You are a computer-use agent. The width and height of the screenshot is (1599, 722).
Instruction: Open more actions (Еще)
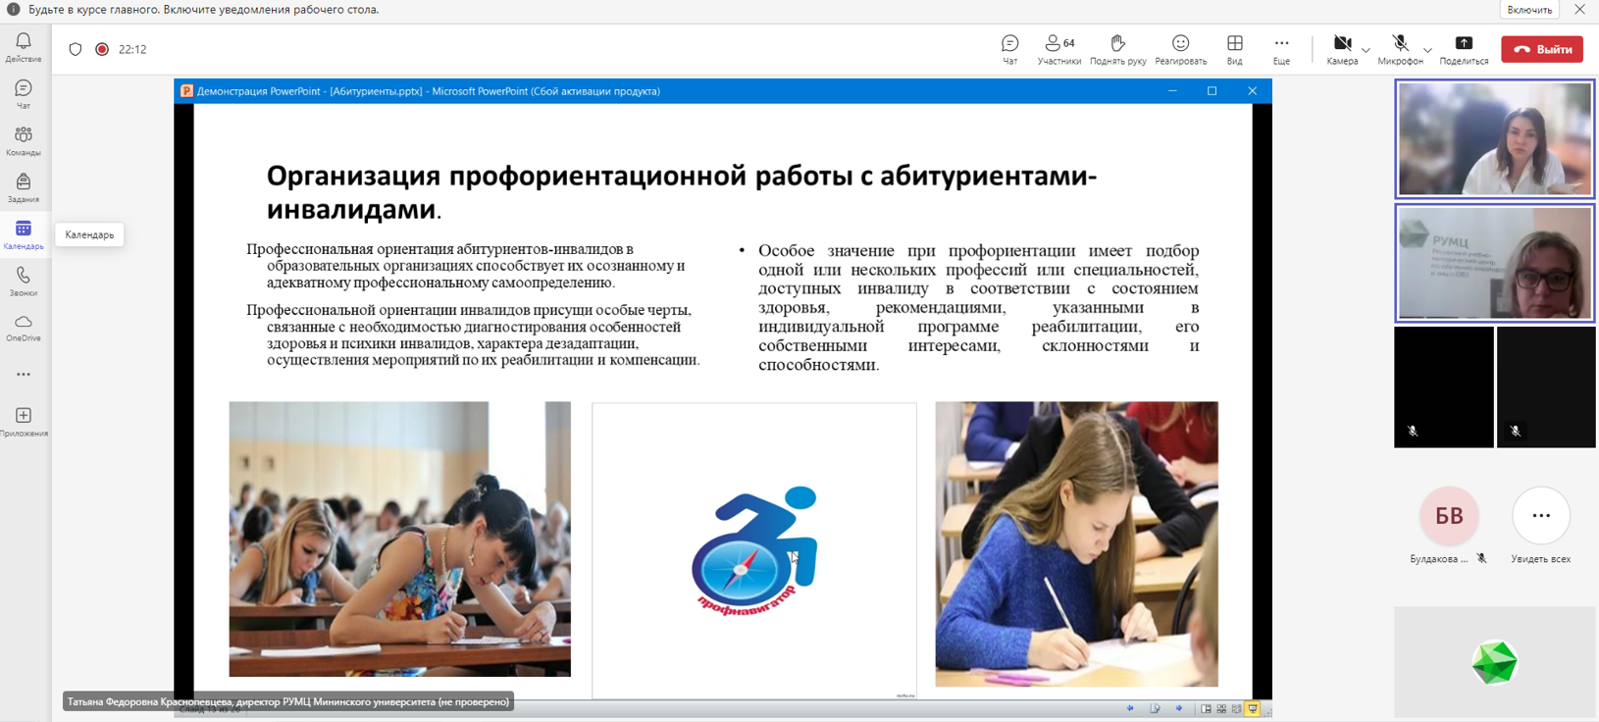1281,50
